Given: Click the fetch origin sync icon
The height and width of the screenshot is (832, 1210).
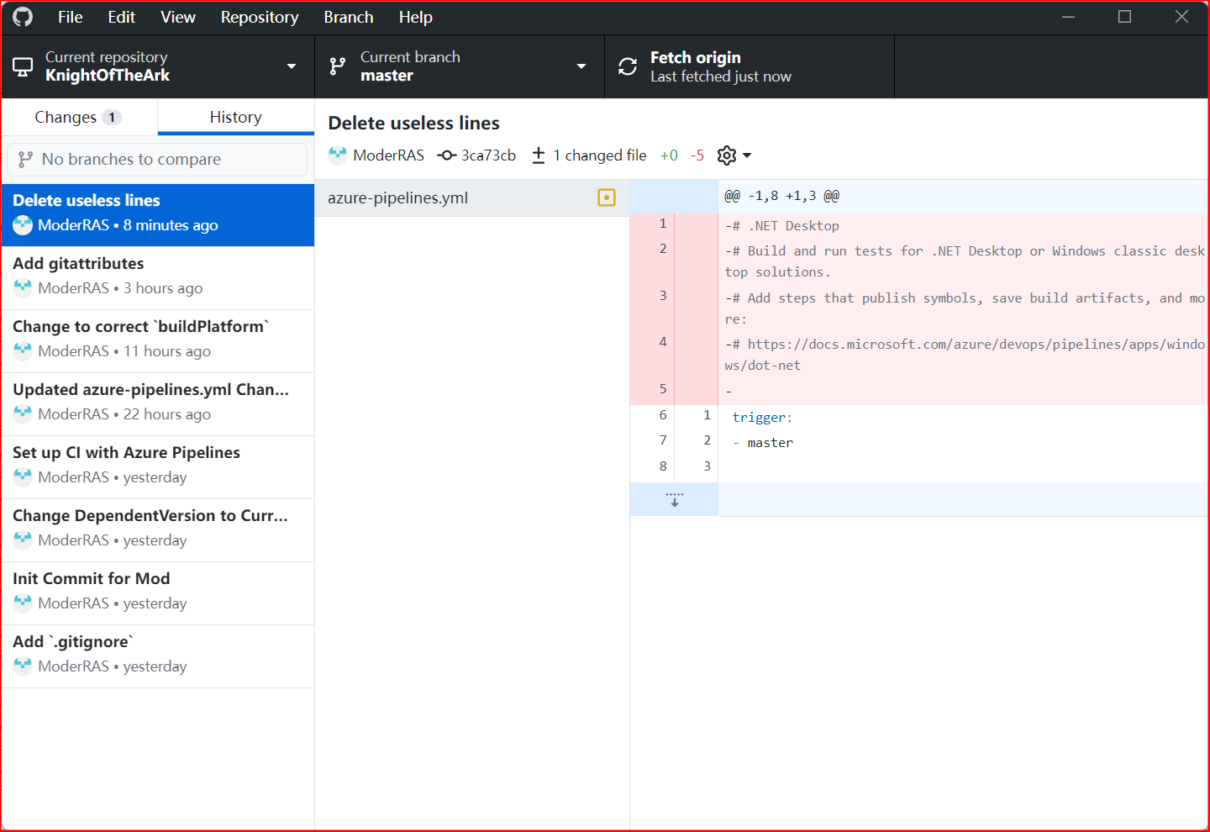Looking at the screenshot, I should [628, 66].
